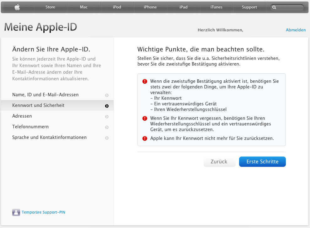Click the 'Herzlich Willkommen,' greeting text
The height and width of the screenshot is (228, 310).
pos(221,30)
